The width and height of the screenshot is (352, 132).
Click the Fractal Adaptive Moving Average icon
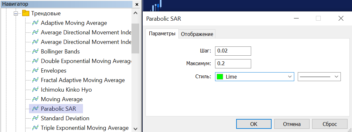click(x=35, y=80)
